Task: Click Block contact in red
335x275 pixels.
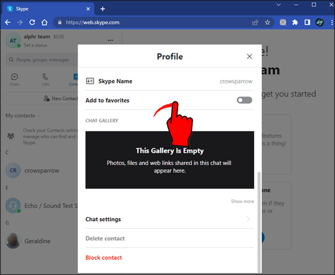Action: [104, 258]
